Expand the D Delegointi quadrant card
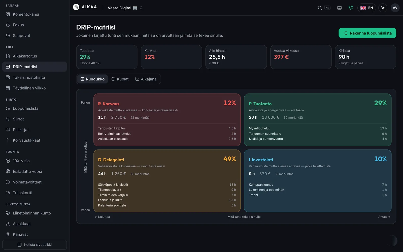This screenshot has width=403, height=252. [x=167, y=181]
